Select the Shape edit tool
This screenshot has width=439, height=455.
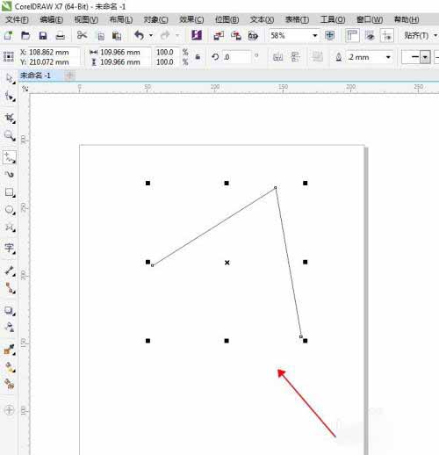click(10, 97)
